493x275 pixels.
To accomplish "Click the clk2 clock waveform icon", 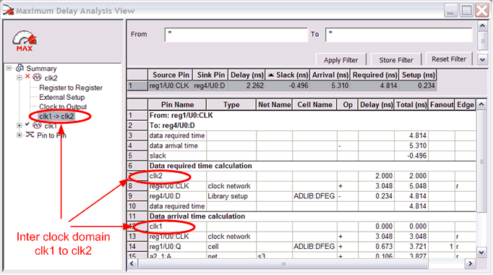I will pos(37,77).
